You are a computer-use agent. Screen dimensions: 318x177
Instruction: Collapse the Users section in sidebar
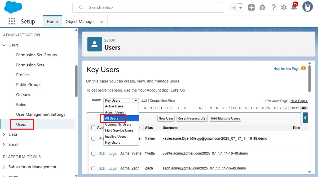click(x=4, y=45)
